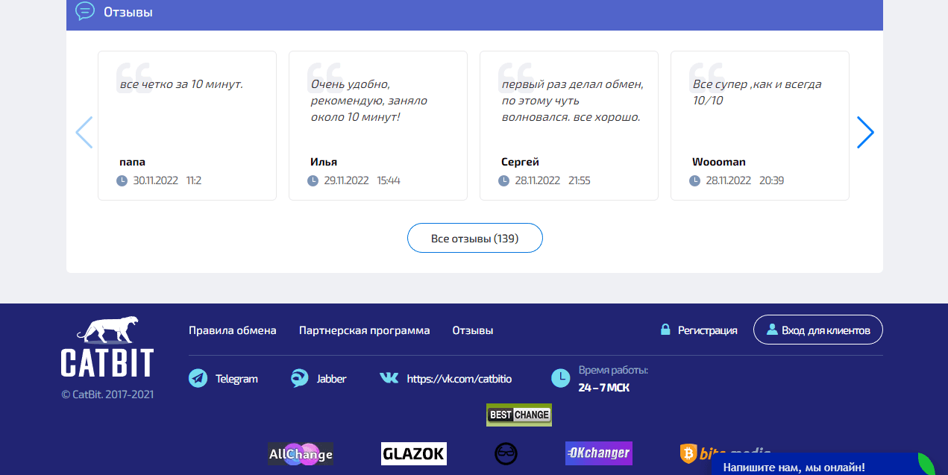Click the timestamp clock icon on Илья's review
948x475 pixels.
click(x=313, y=180)
